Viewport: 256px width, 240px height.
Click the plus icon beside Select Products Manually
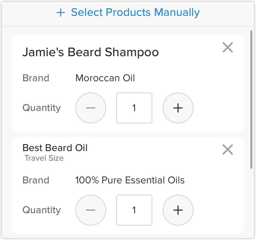click(x=61, y=13)
